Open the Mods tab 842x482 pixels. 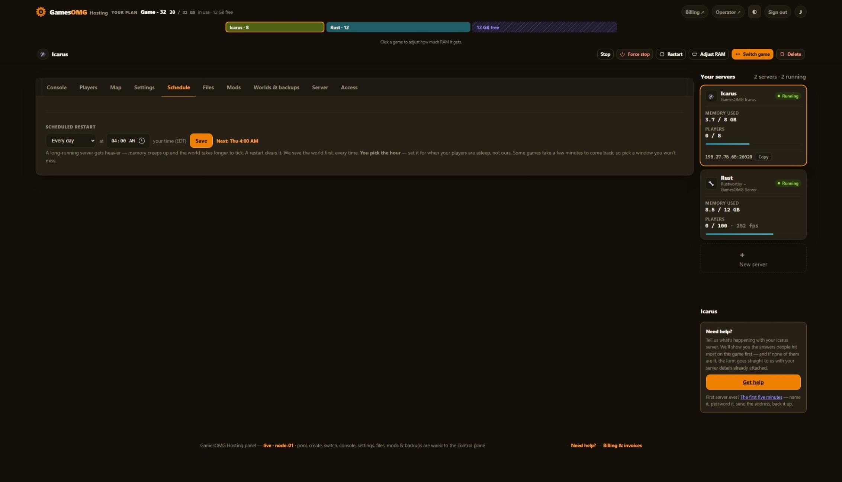(234, 87)
